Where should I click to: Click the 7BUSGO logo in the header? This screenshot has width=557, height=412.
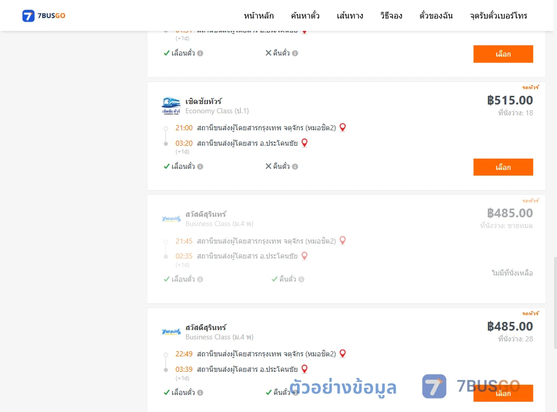click(44, 15)
